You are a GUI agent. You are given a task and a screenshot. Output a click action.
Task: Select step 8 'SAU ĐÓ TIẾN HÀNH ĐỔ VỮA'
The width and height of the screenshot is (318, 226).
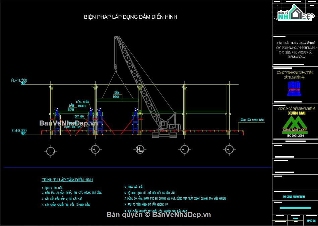(x=146, y=204)
